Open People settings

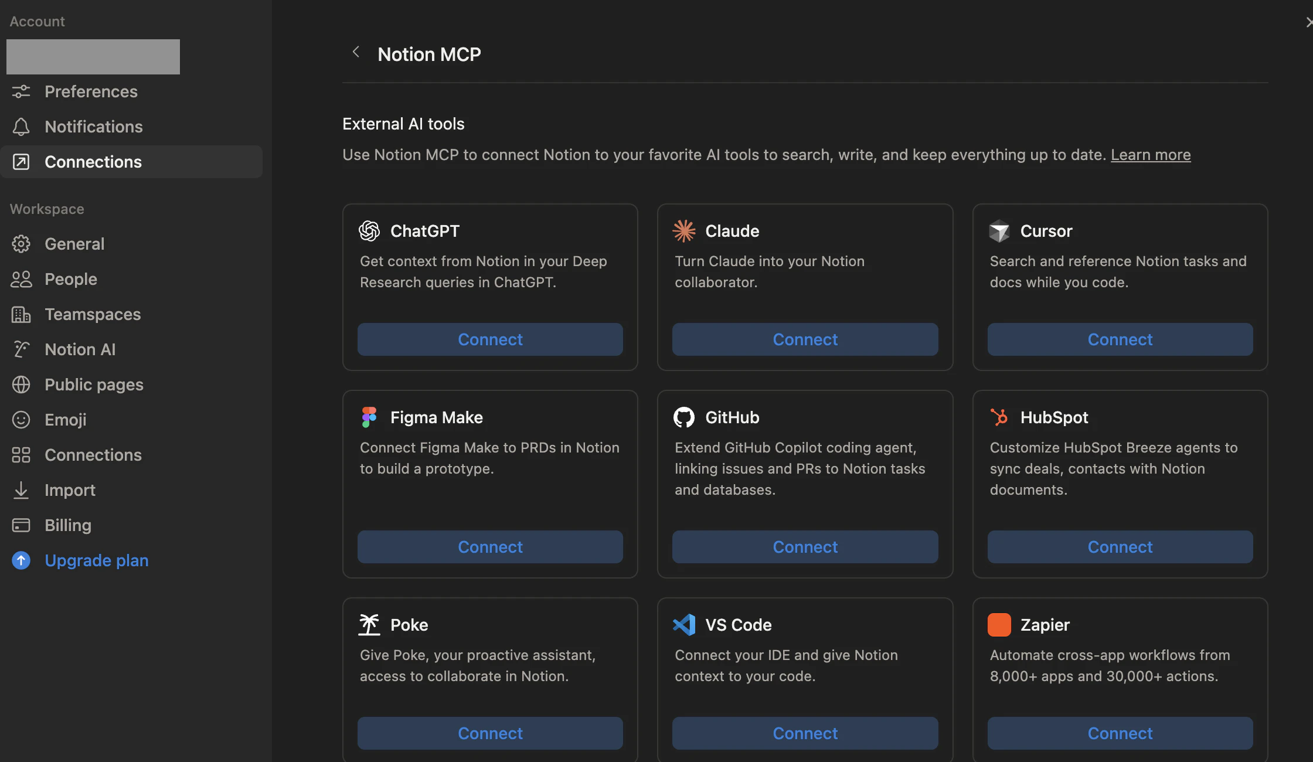[131, 279]
